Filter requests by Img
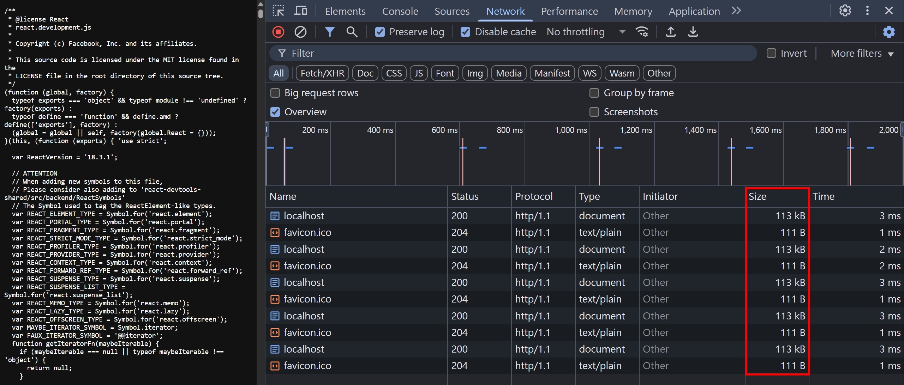Image resolution: width=904 pixels, height=385 pixels. click(475, 73)
